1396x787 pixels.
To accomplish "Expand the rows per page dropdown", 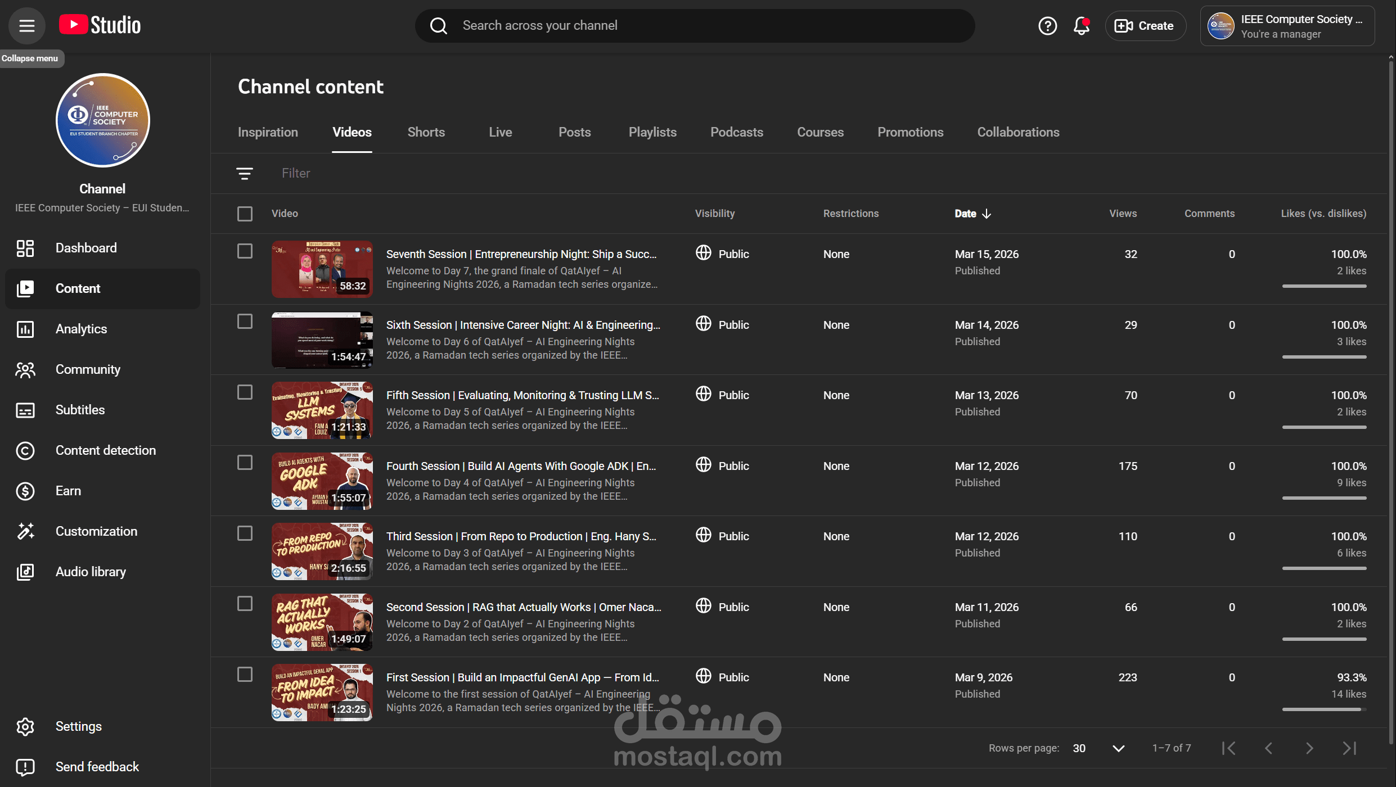I will [1118, 748].
